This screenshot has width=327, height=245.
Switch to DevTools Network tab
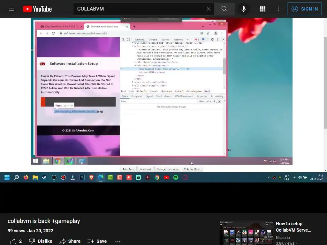[178, 40]
